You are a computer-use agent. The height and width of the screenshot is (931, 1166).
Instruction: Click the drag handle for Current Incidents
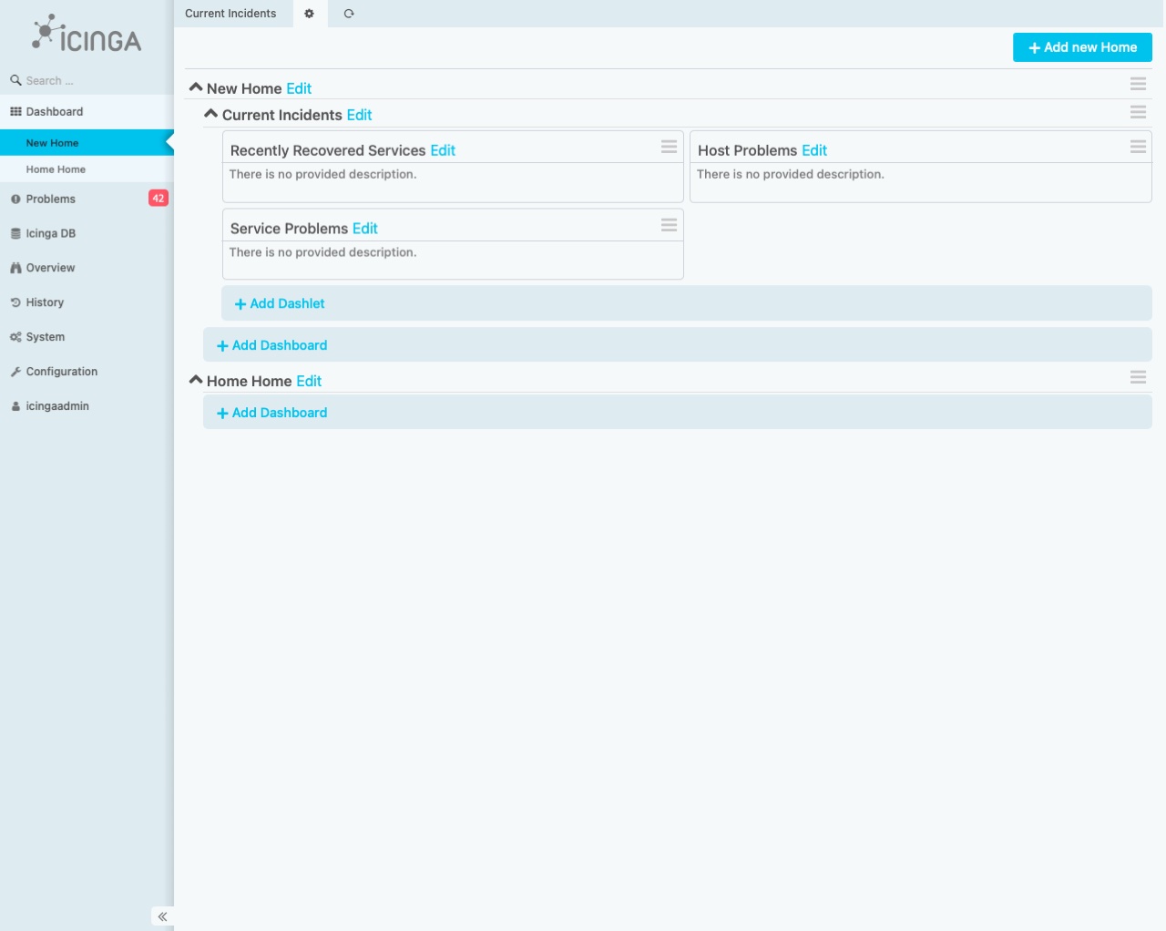tap(1139, 112)
